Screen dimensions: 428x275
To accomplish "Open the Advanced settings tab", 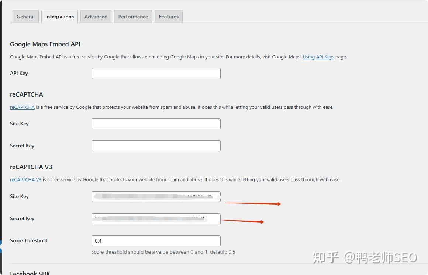I will [x=96, y=16].
